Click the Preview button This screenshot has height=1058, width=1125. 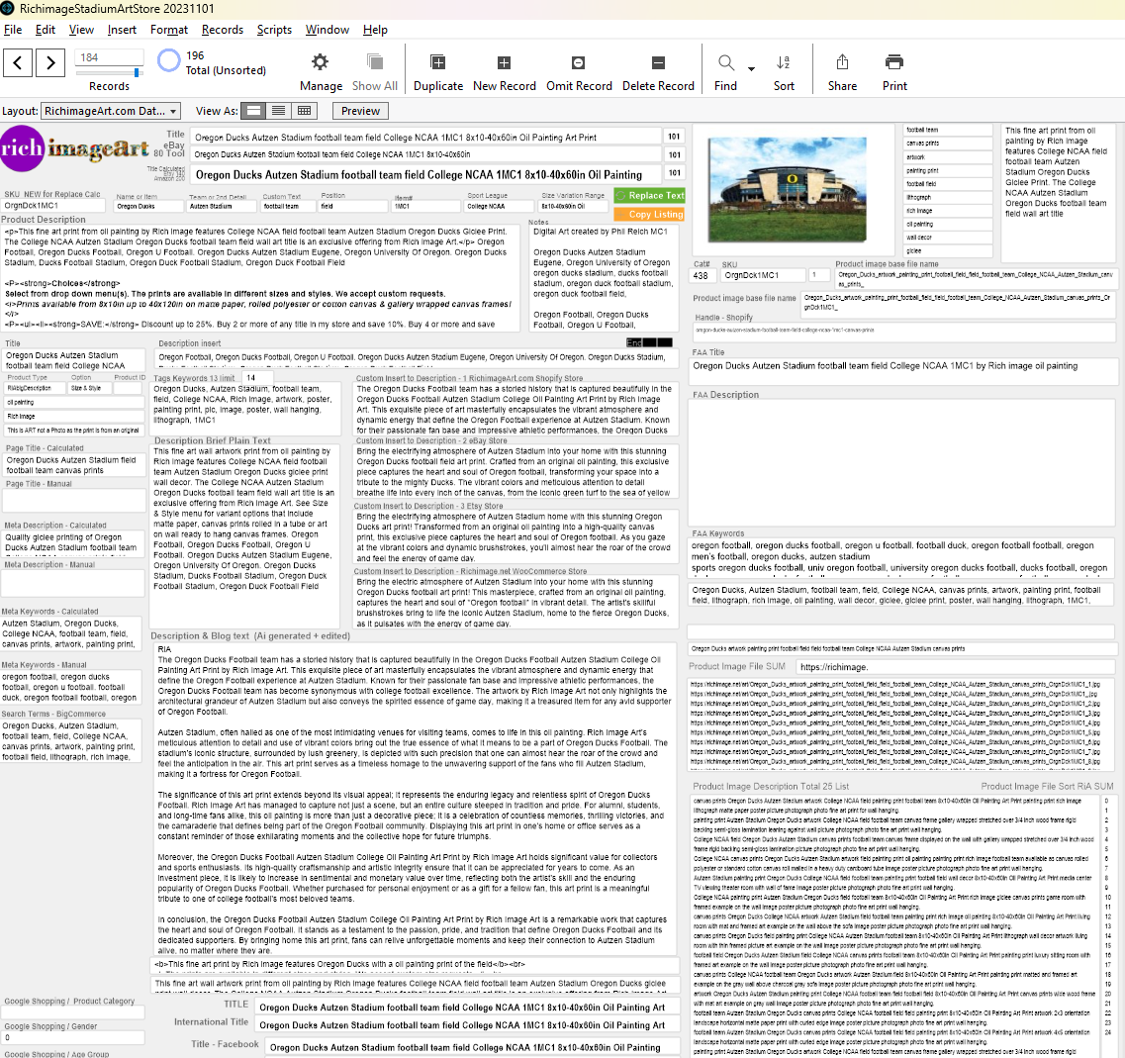(360, 111)
